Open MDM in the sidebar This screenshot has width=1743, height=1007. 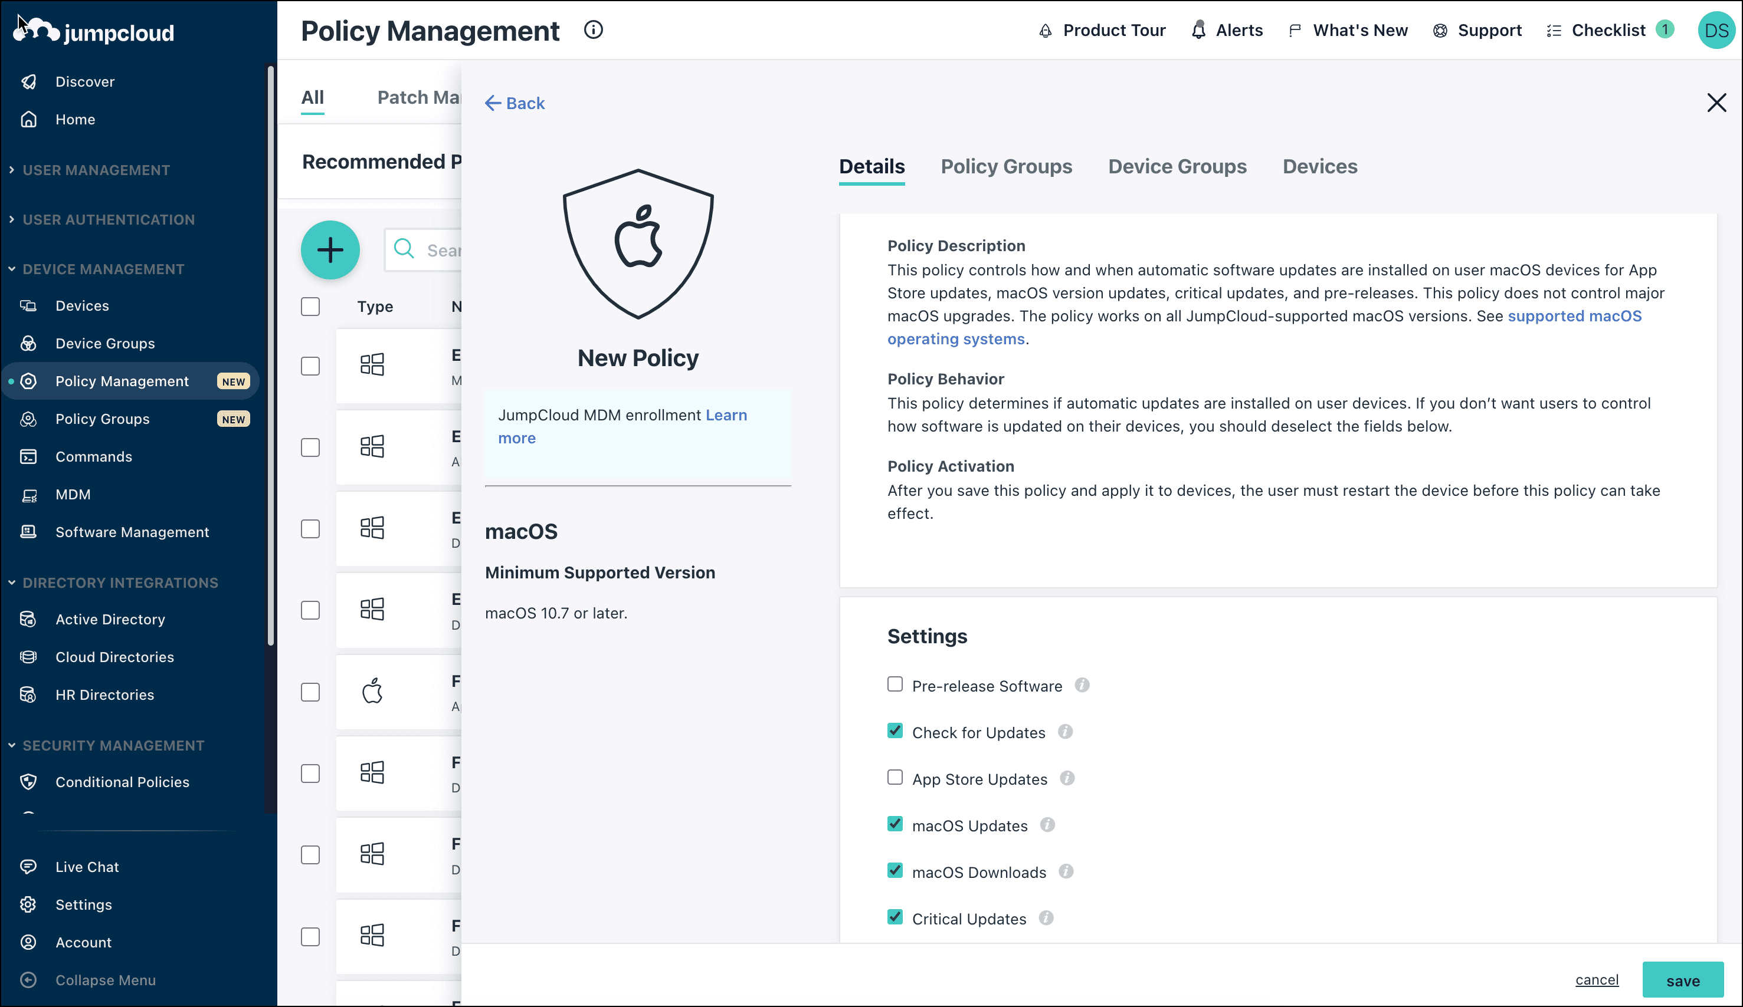[x=73, y=494]
